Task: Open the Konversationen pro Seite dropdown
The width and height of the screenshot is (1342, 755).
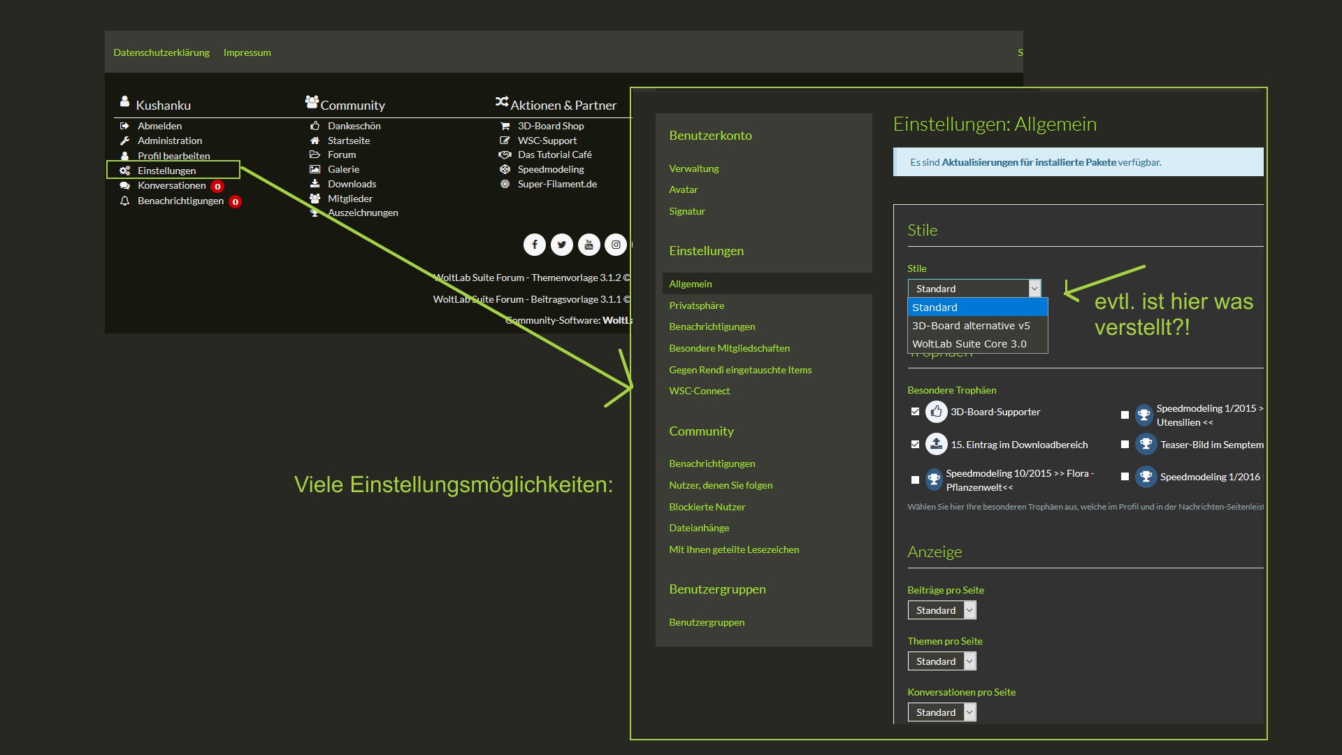Action: [941, 712]
